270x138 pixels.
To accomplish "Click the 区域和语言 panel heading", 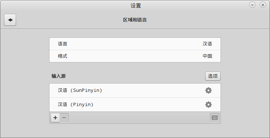I will pyautogui.click(x=135, y=20).
